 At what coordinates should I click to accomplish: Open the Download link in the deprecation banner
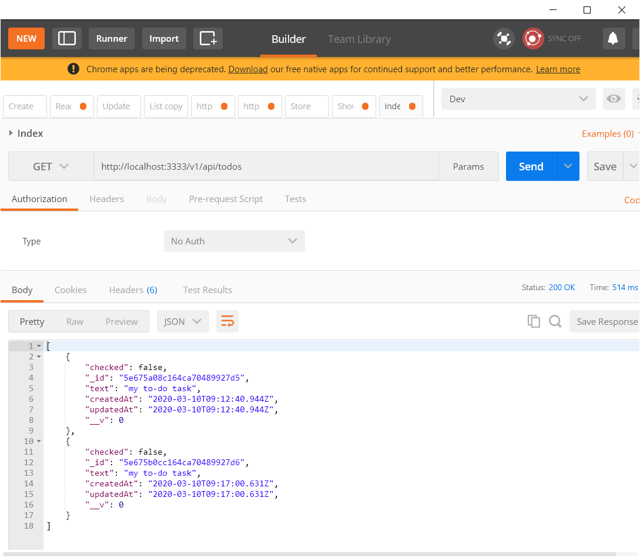coord(247,69)
